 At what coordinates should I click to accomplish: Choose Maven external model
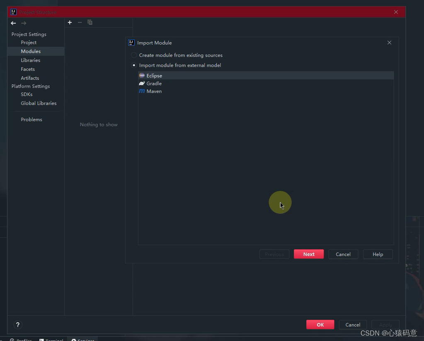266,91
